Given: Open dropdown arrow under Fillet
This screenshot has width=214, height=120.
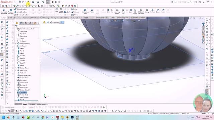Looking at the screenshot, I should click(x=57, y=15).
